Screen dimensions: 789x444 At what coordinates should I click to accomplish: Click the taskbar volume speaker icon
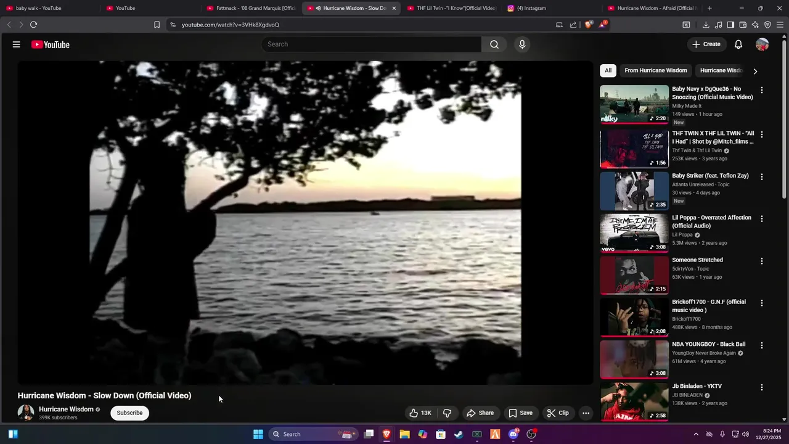point(745,434)
